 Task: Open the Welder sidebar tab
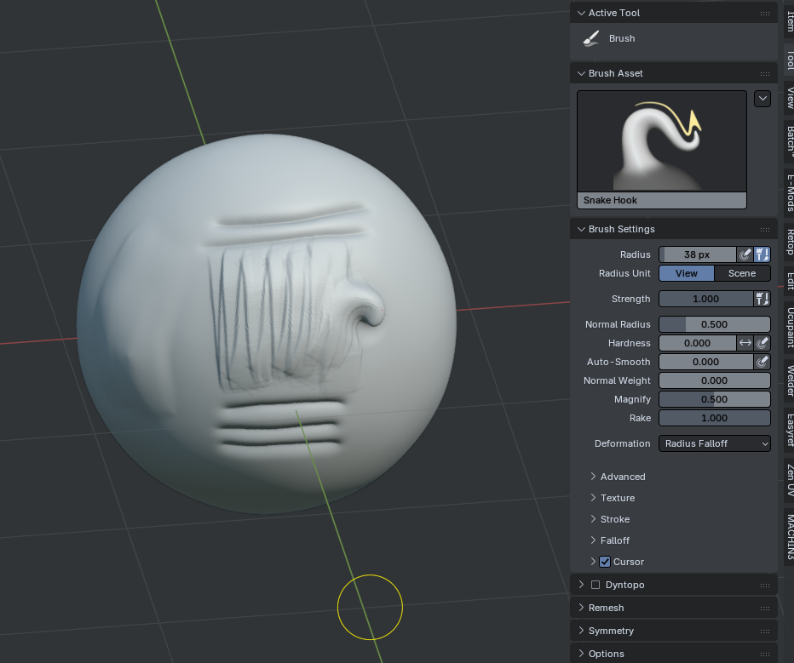(790, 381)
